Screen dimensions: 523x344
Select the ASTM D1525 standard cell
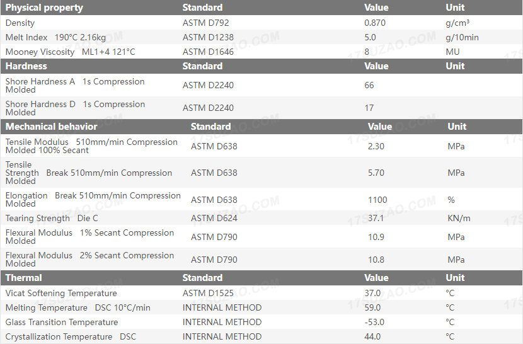pyautogui.click(x=208, y=293)
